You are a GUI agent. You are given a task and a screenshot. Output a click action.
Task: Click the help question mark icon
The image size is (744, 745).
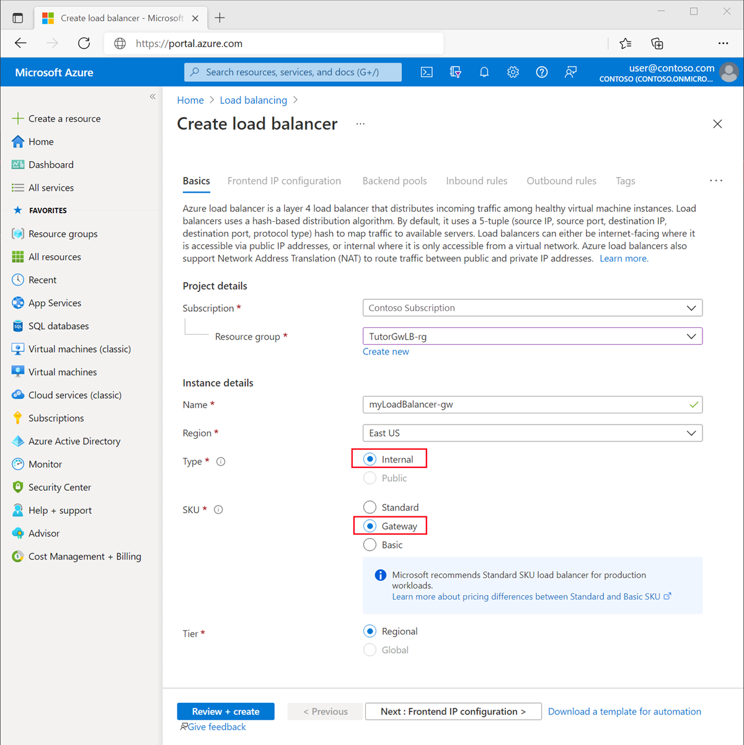(x=542, y=73)
